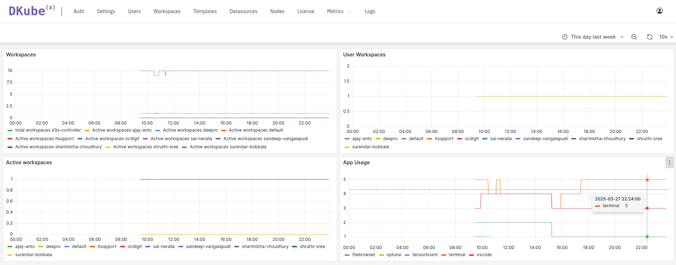
Task: Click the filebrowser green legend color swatch
Action: [x=347, y=255]
